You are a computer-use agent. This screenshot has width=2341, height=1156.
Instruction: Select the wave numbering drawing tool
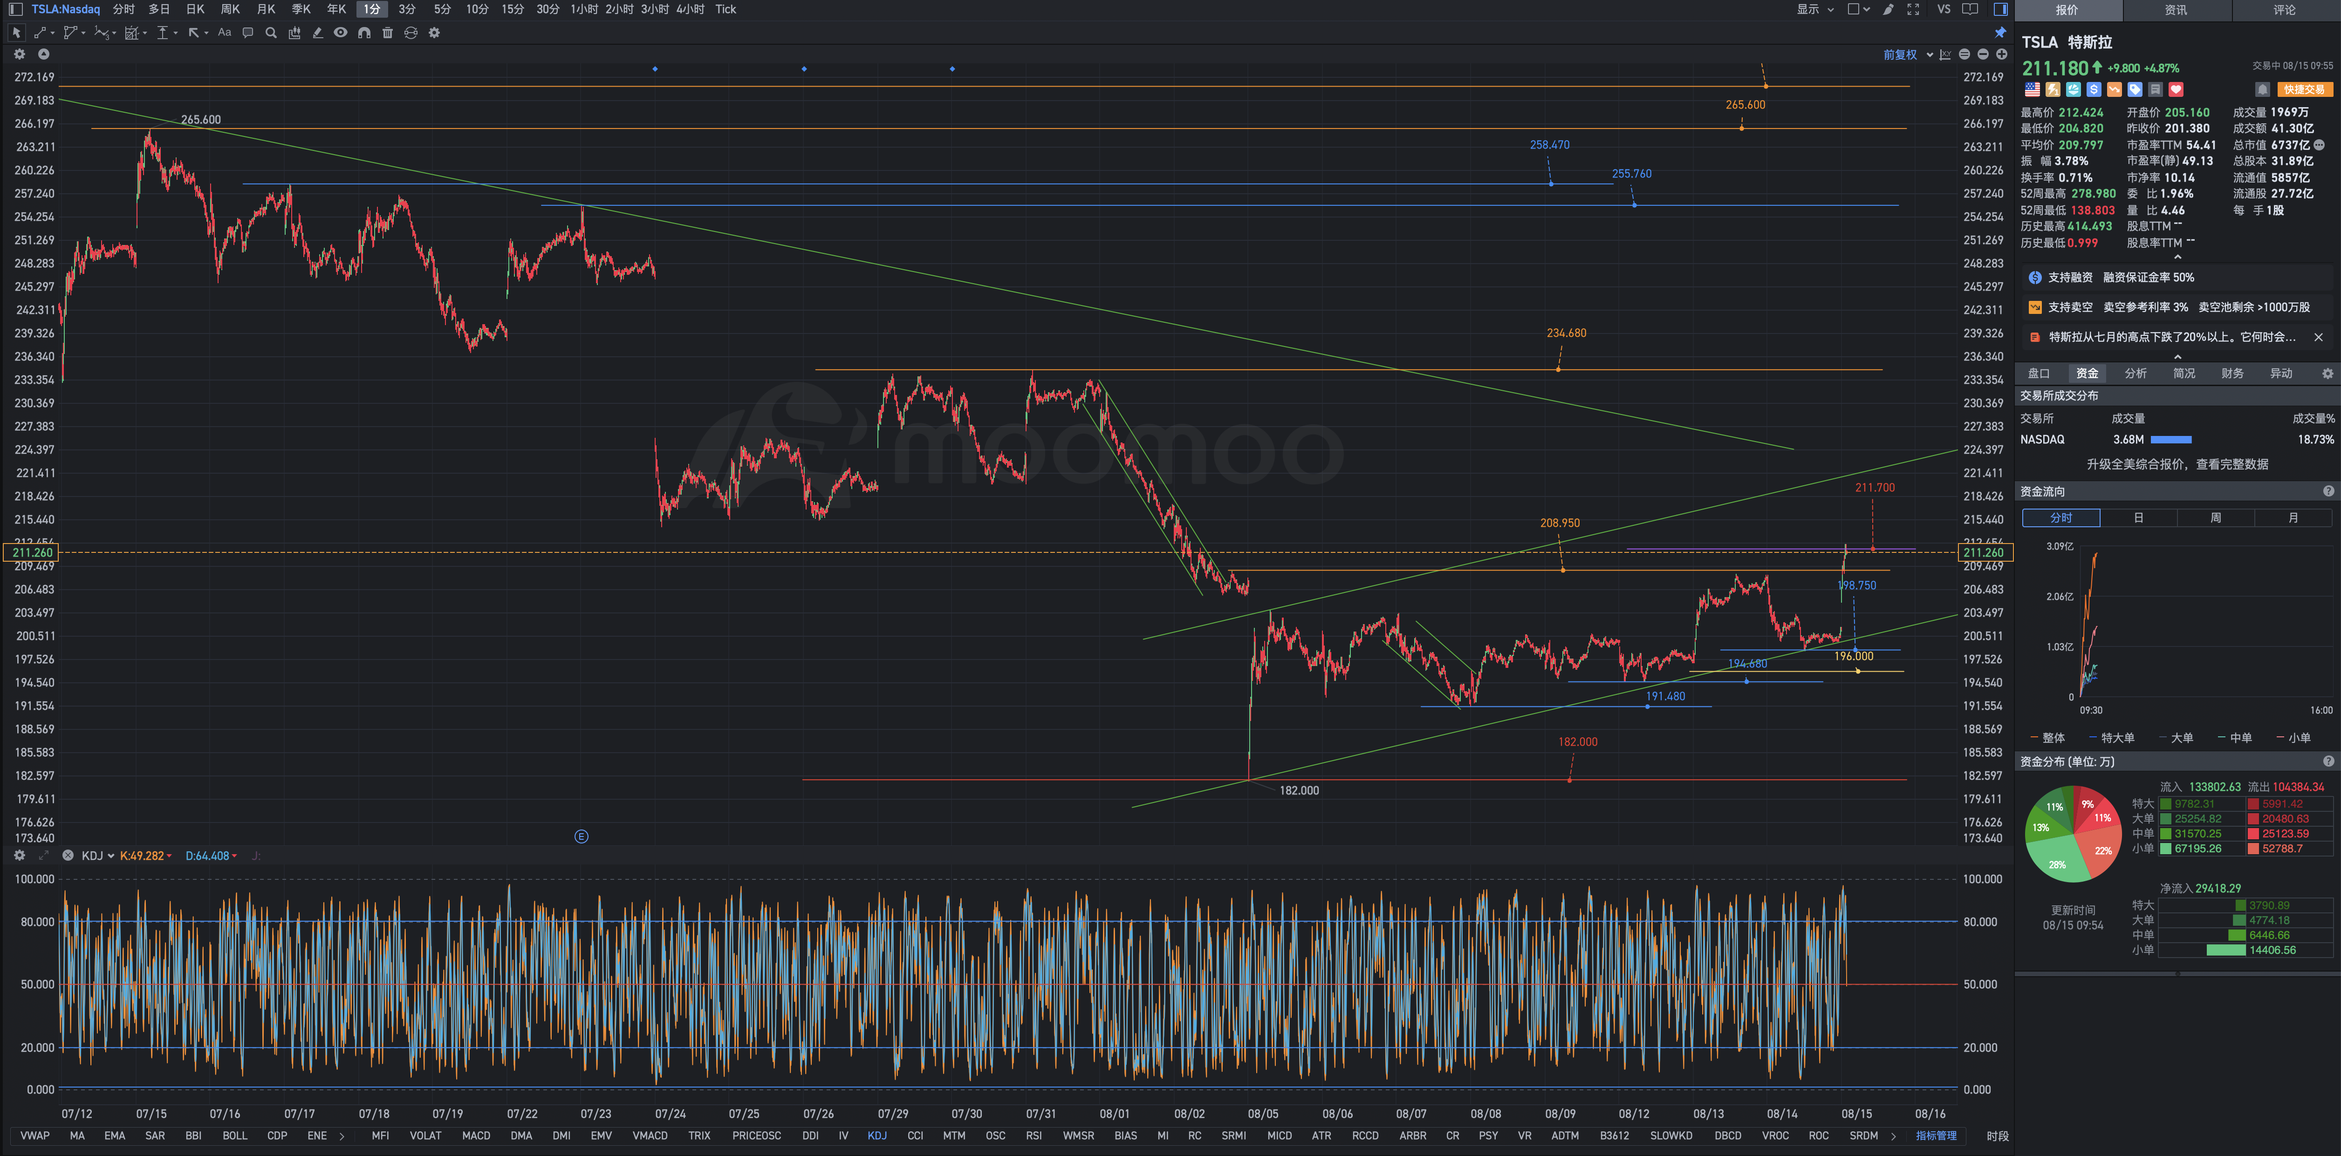(x=101, y=33)
